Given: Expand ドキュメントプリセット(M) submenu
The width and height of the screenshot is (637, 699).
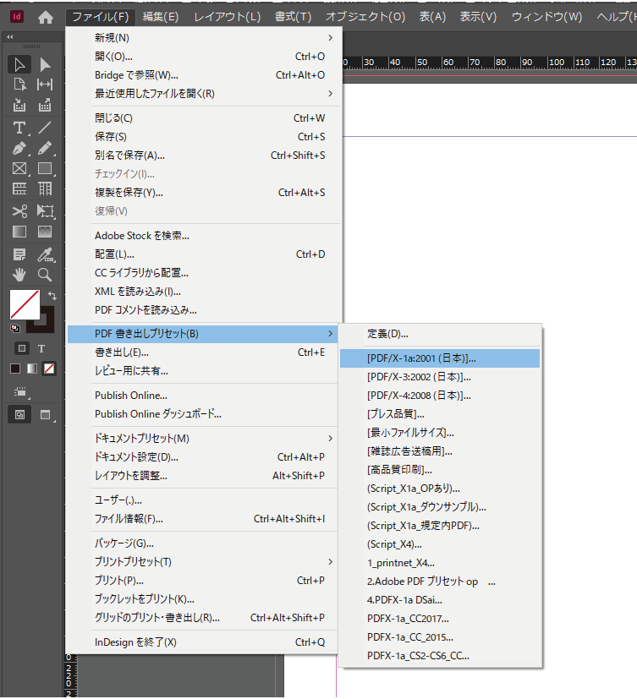Looking at the screenshot, I should click(330, 439).
